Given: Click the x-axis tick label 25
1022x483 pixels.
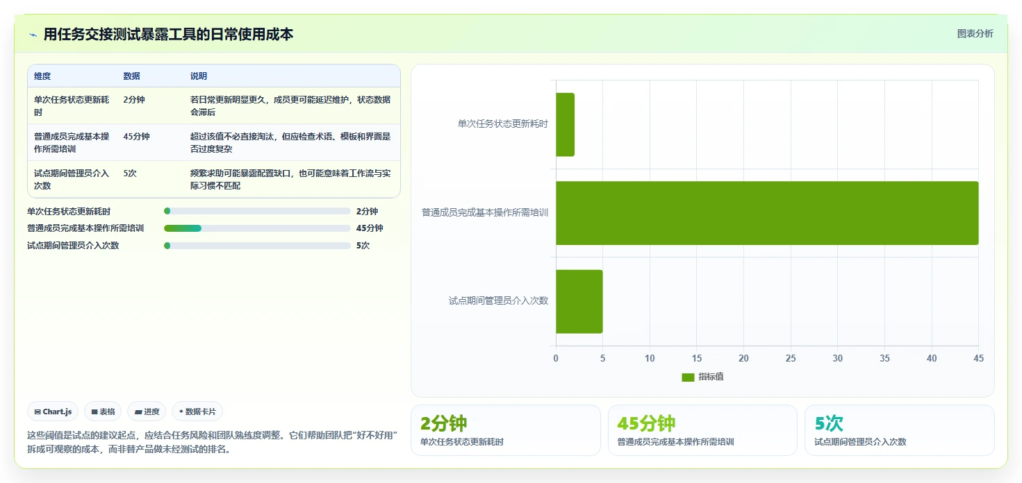Looking at the screenshot, I should point(791,359).
